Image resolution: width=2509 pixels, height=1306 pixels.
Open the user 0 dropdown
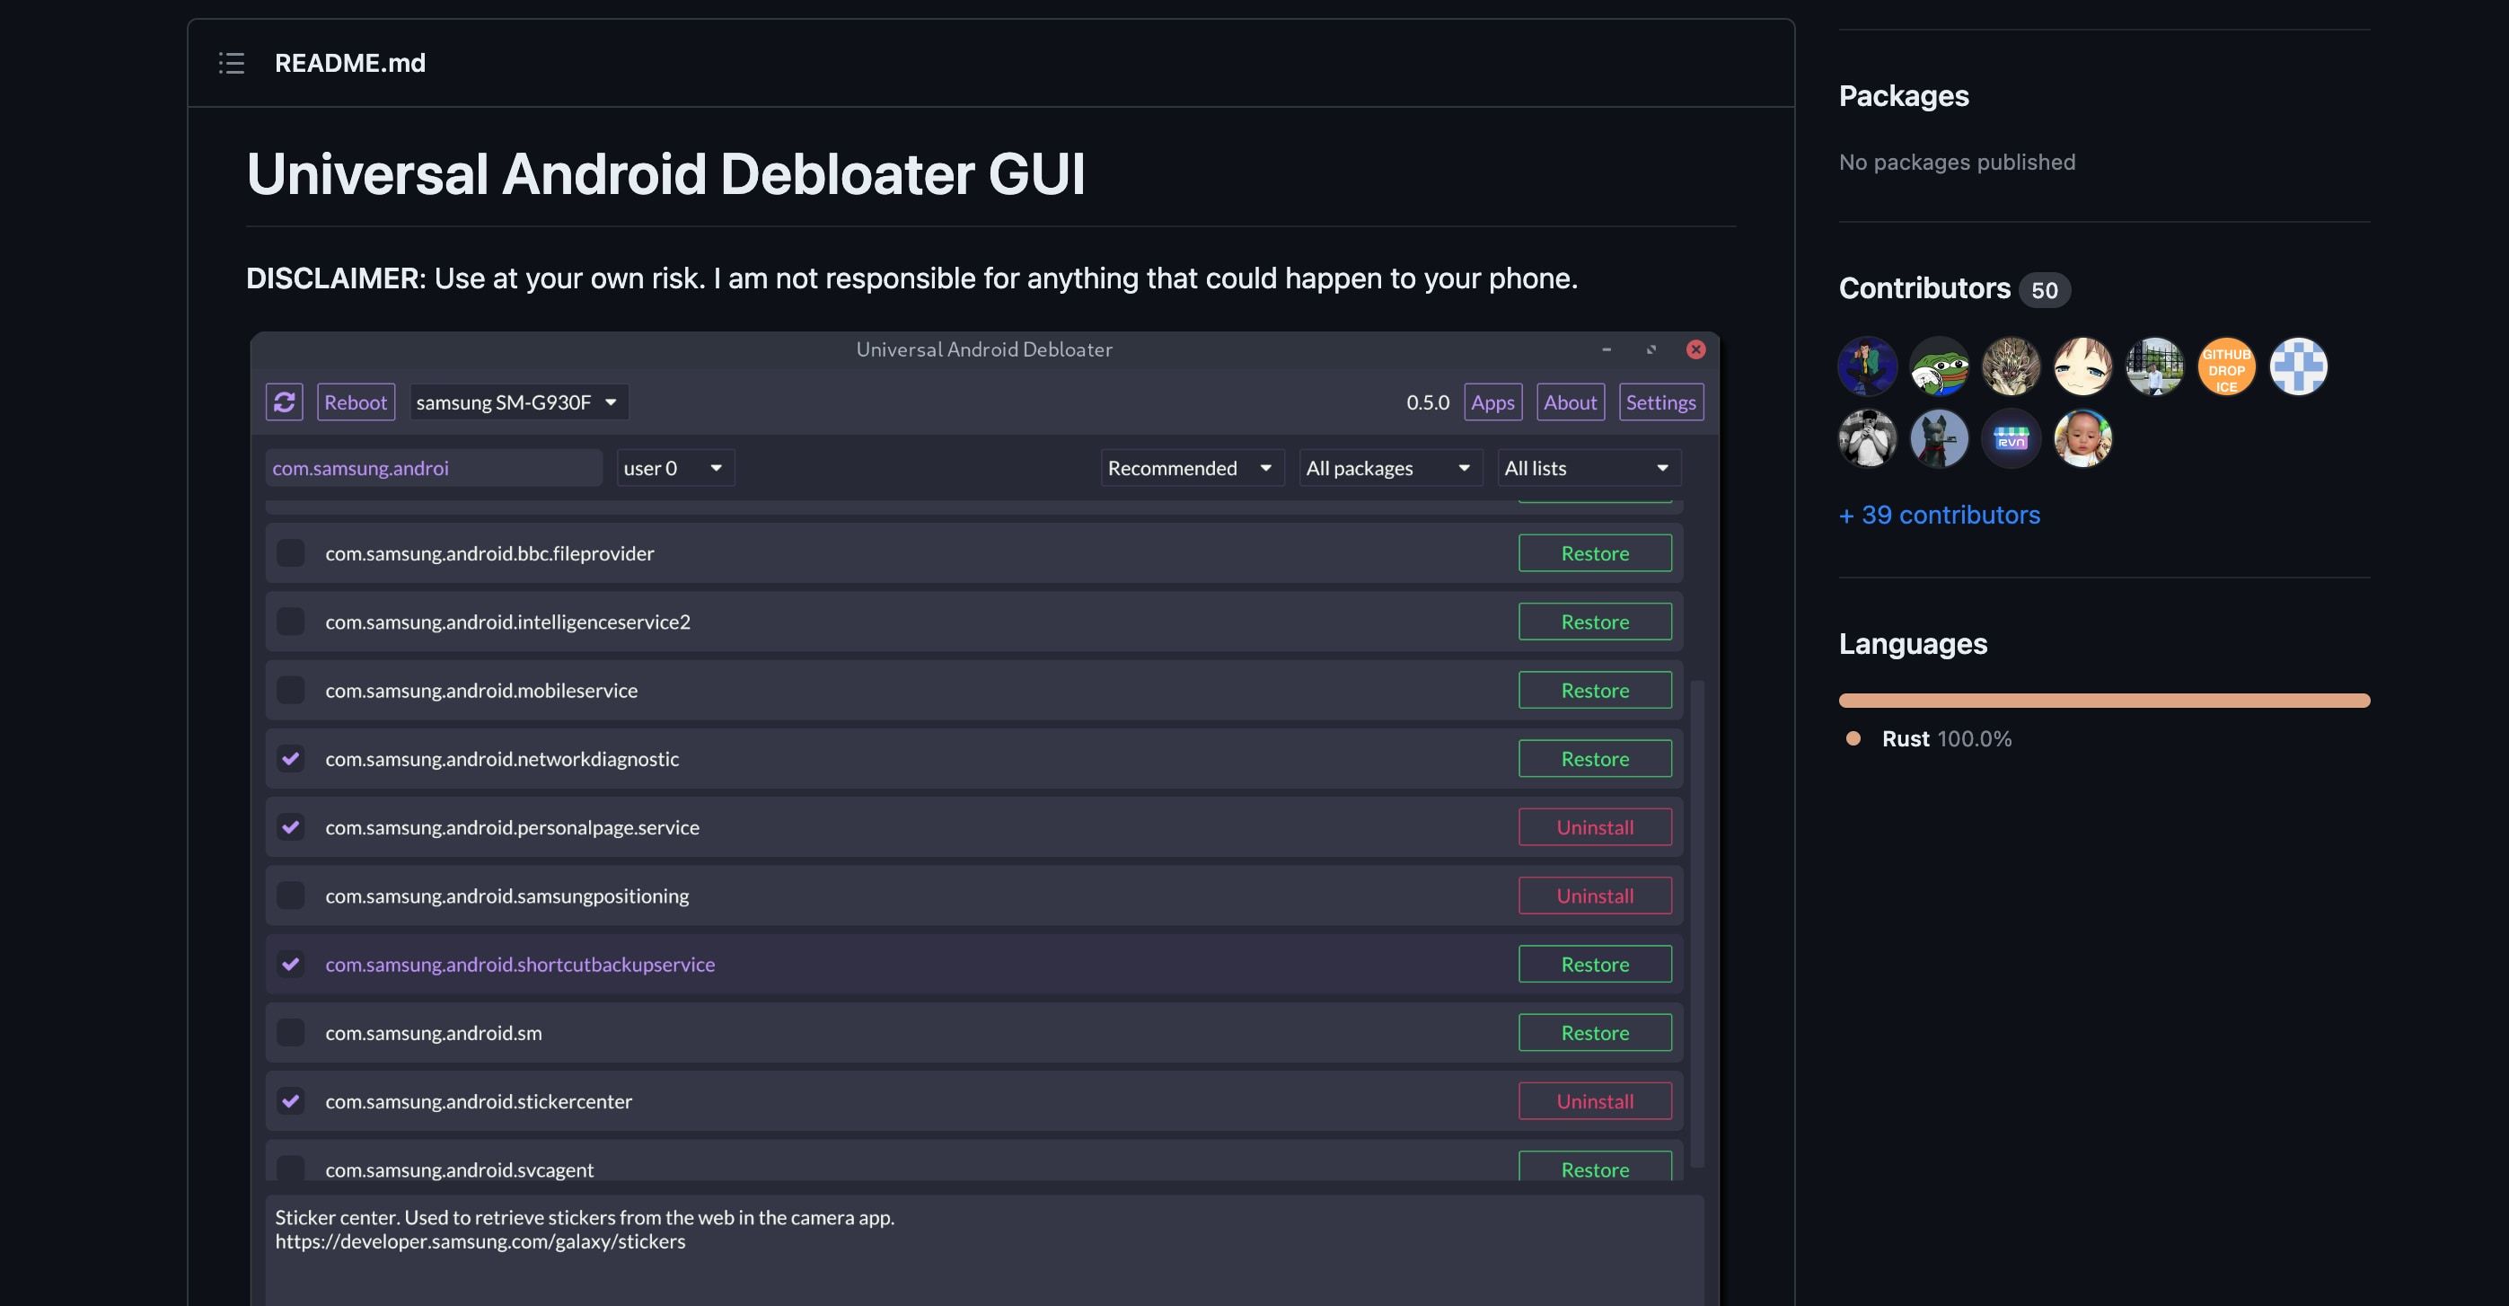(675, 467)
